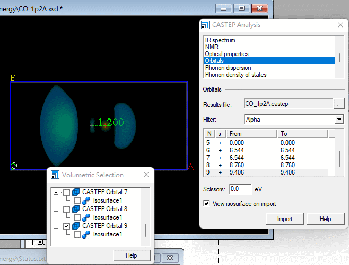Select Optical properties in the analysis list
The height and width of the screenshot is (265, 349).
(x=226, y=54)
